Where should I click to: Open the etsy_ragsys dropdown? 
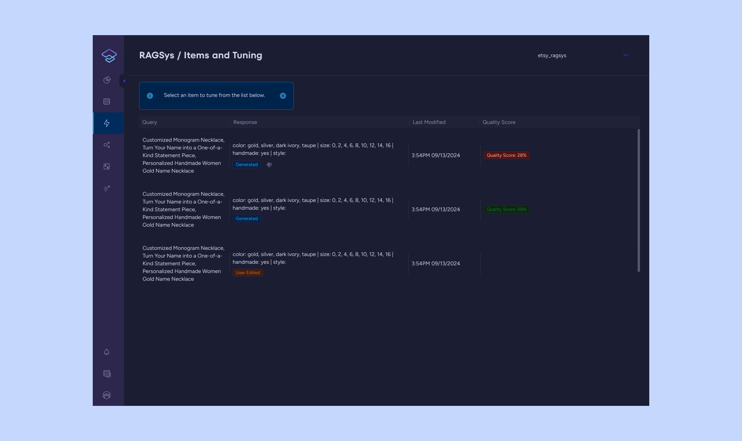[x=583, y=55]
